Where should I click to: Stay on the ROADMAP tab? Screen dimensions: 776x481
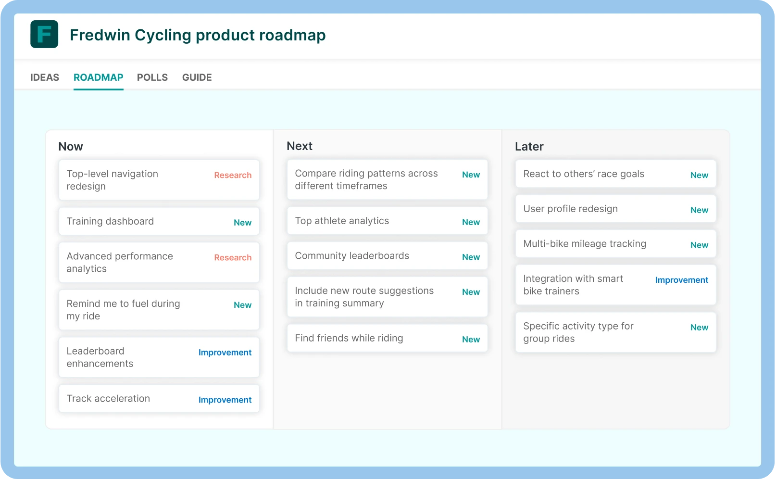click(x=98, y=77)
